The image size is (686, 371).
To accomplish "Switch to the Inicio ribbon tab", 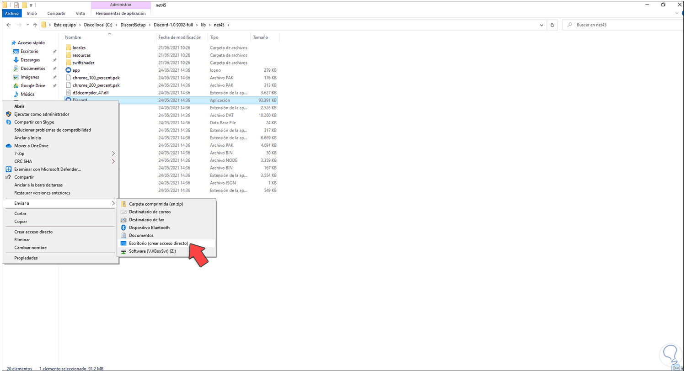I will (x=32, y=14).
